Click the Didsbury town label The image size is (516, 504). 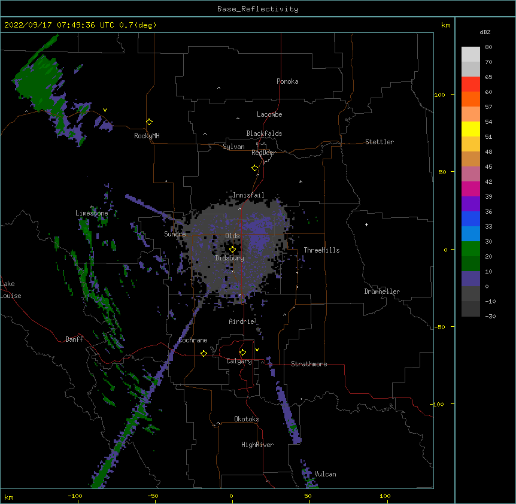pos(230,258)
